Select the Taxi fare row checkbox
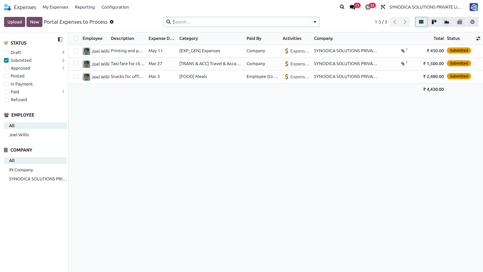Viewport: 483px width, 272px height. point(76,64)
